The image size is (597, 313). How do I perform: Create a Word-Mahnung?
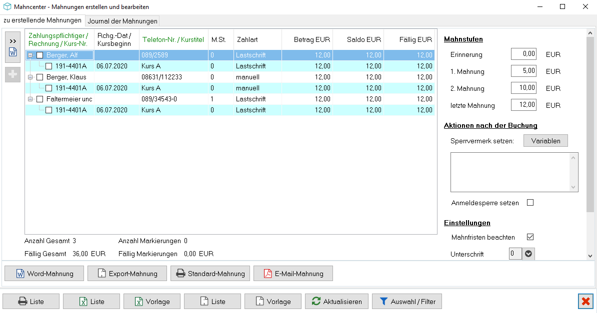(44, 274)
